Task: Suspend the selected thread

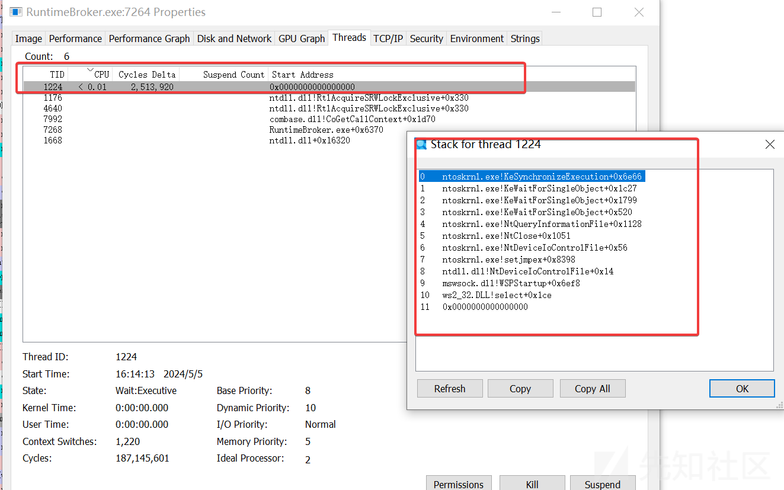Action: tap(603, 484)
